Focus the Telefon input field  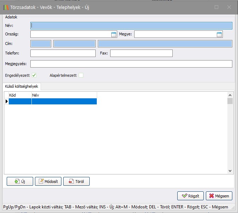point(63,53)
